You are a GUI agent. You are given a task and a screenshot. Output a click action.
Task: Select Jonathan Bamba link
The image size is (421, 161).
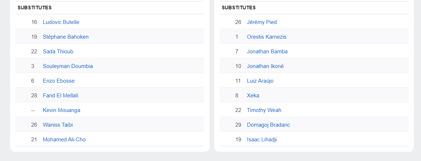coord(267,52)
